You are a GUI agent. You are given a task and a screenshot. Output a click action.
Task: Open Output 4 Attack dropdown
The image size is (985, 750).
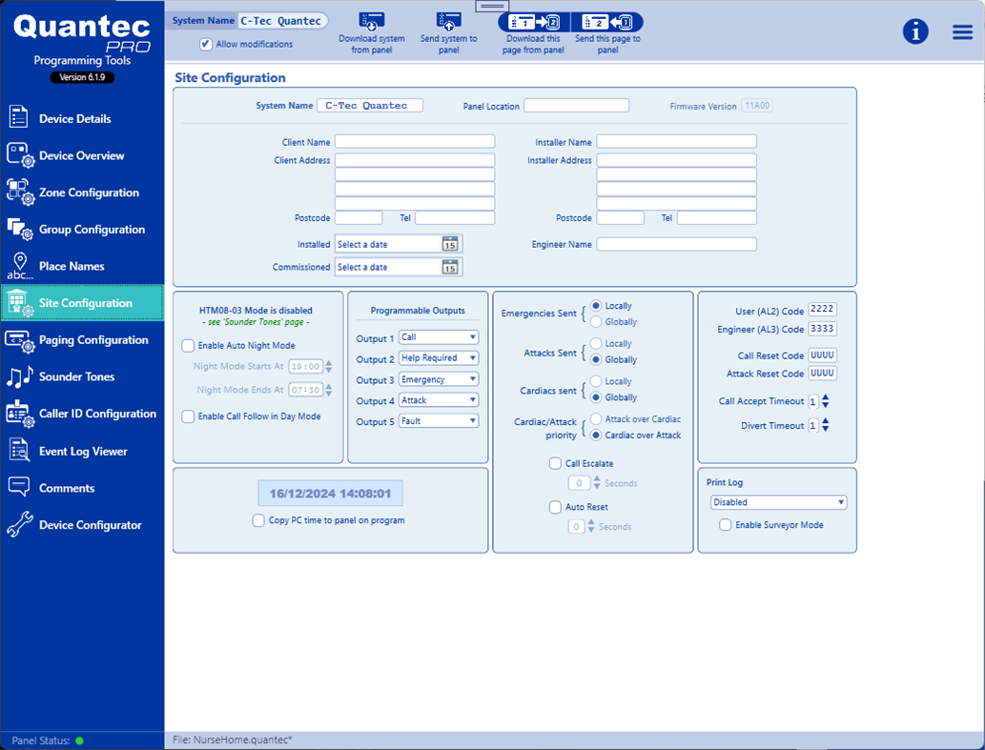coord(439,400)
